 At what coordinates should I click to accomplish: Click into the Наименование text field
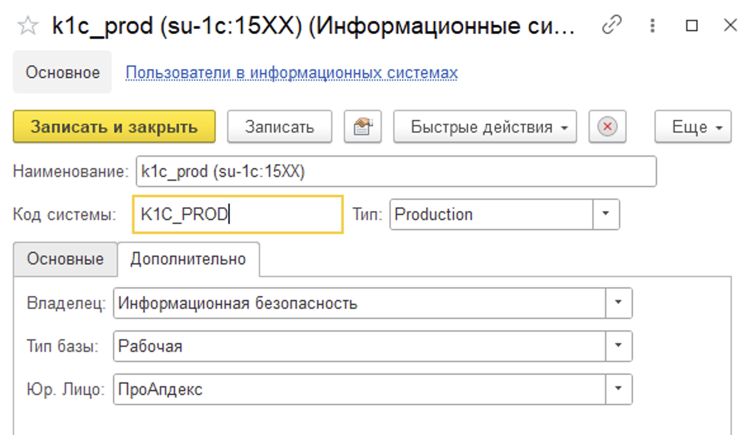[396, 172]
